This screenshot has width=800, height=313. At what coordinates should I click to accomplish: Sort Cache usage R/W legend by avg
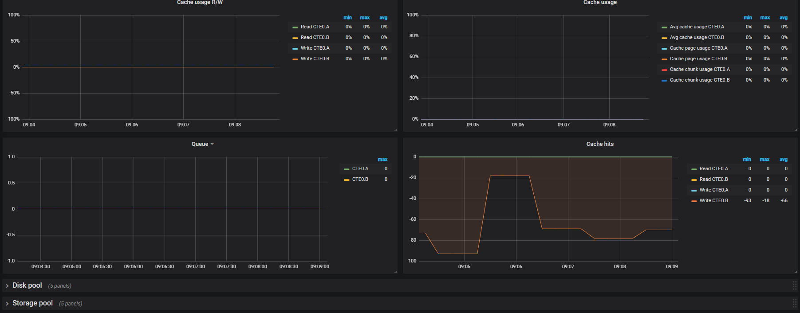click(x=383, y=18)
